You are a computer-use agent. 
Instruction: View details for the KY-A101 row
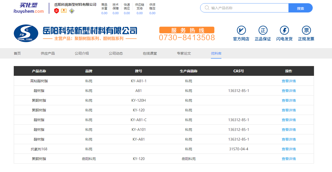point(289,130)
